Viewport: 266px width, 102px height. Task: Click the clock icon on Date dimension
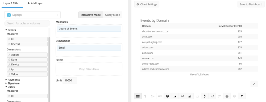pyautogui.click(x=9, y=60)
